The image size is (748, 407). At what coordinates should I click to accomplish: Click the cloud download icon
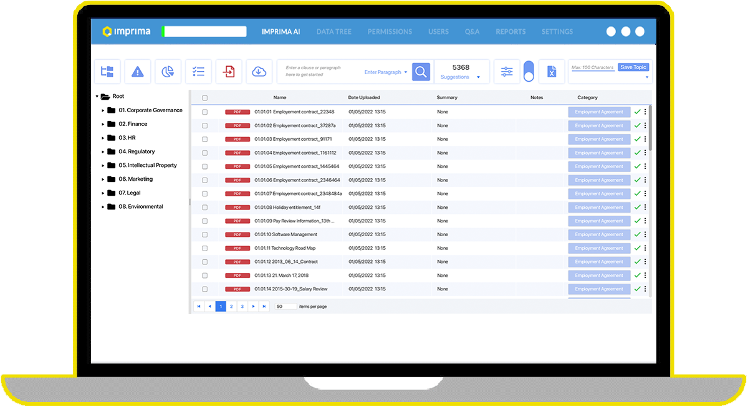pyautogui.click(x=259, y=72)
